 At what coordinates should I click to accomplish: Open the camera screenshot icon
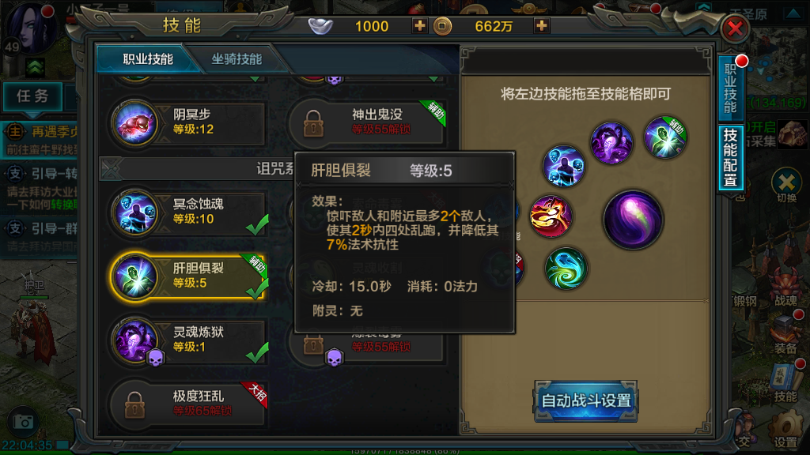23,422
